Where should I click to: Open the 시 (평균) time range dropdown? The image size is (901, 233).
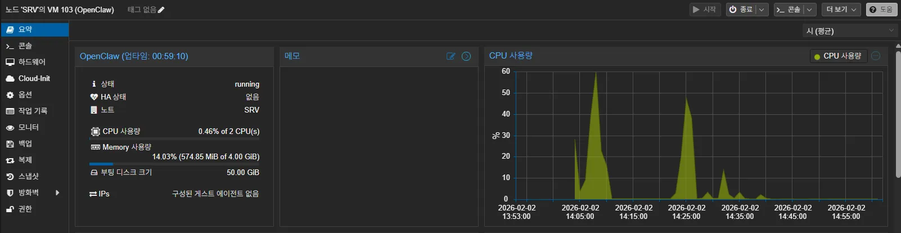(x=850, y=30)
